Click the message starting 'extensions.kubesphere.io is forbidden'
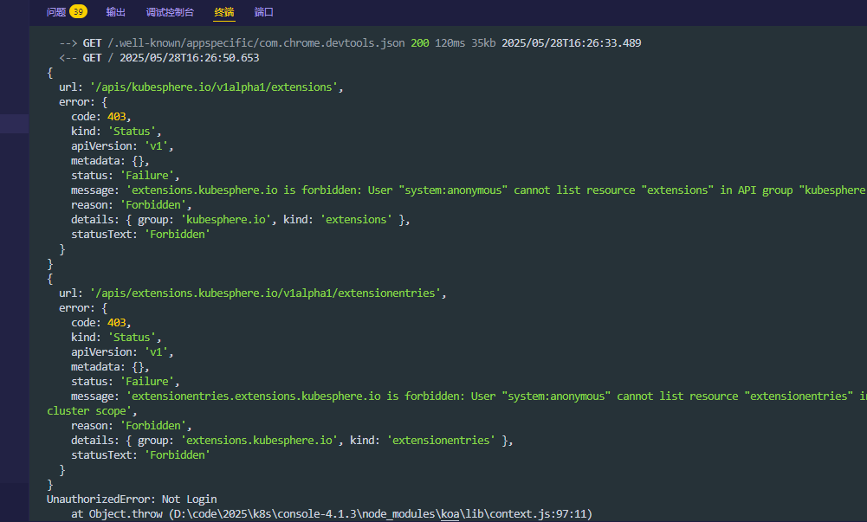The height and width of the screenshot is (522, 867). click(x=496, y=190)
